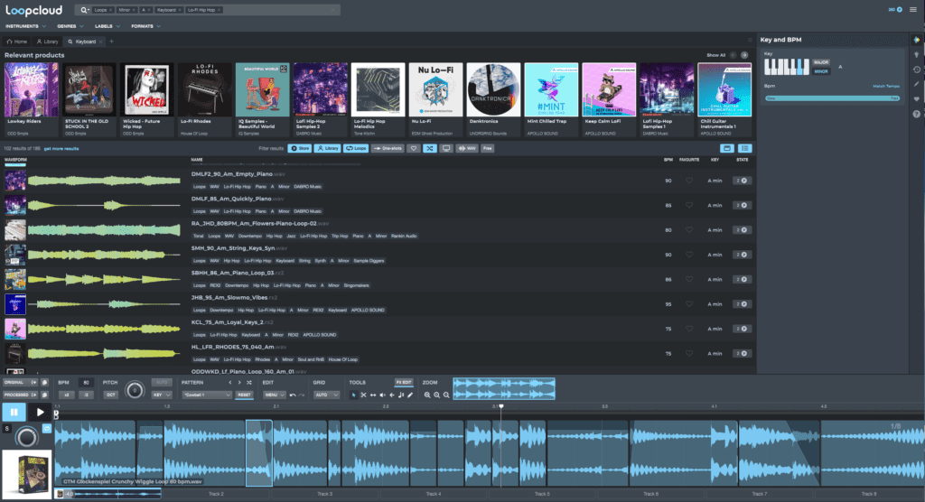Viewport: 925px width, 502px height.
Task: Open the heart favourites icon in right sidebar
Action: coord(917,99)
